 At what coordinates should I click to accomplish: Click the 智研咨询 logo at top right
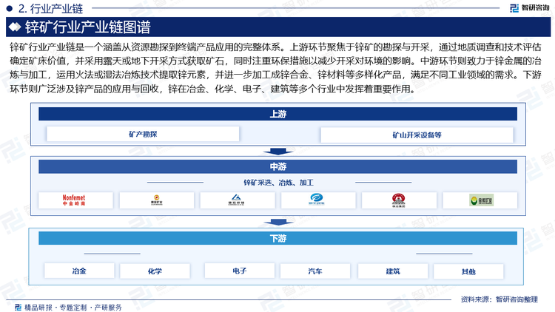click(530, 8)
